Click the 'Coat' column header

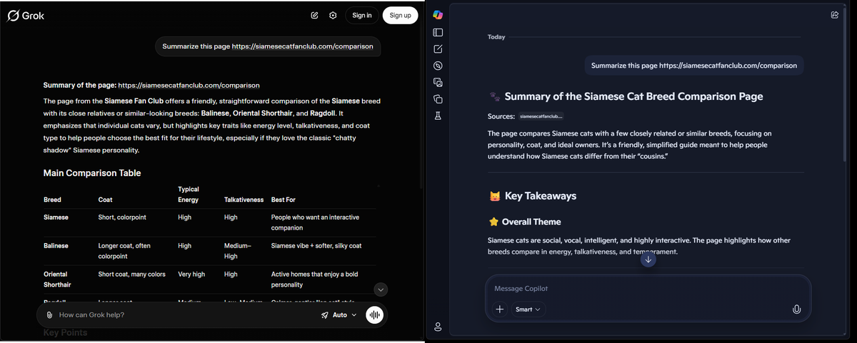(x=105, y=200)
